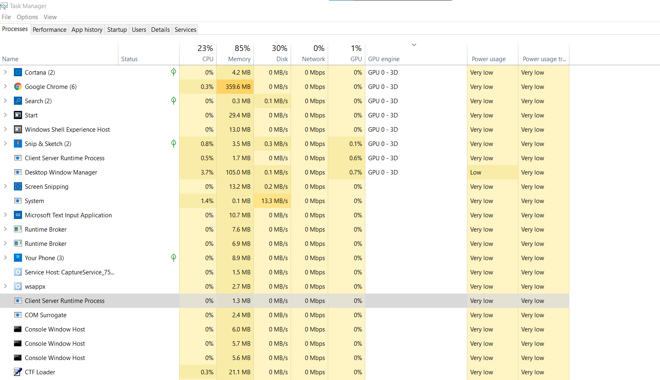The image size is (660, 380).
Task: Sort by the Status column header
Action: tap(149, 54)
